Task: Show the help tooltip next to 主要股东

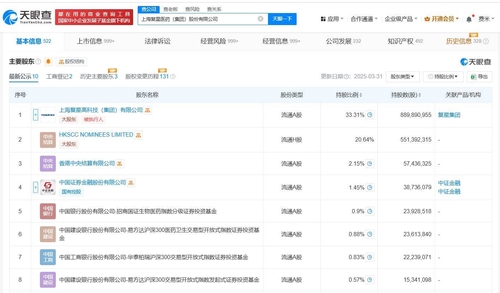Action: 38,61
